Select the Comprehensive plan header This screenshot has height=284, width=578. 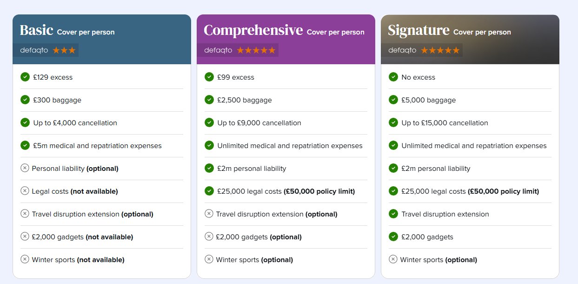point(286,39)
